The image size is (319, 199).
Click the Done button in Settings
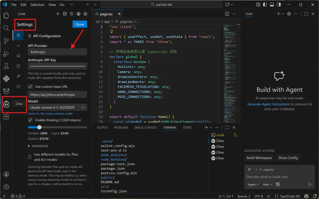tap(80, 24)
